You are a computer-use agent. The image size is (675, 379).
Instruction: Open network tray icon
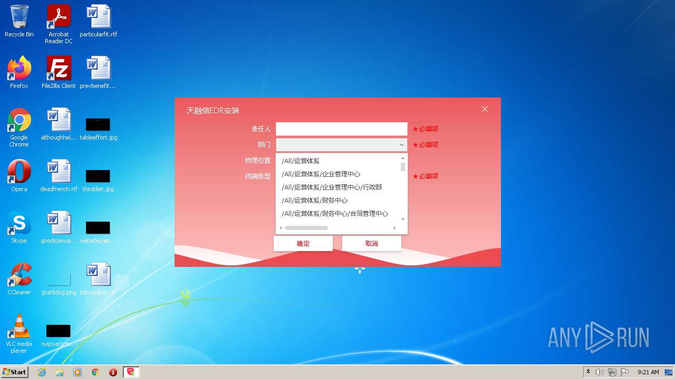(x=612, y=372)
